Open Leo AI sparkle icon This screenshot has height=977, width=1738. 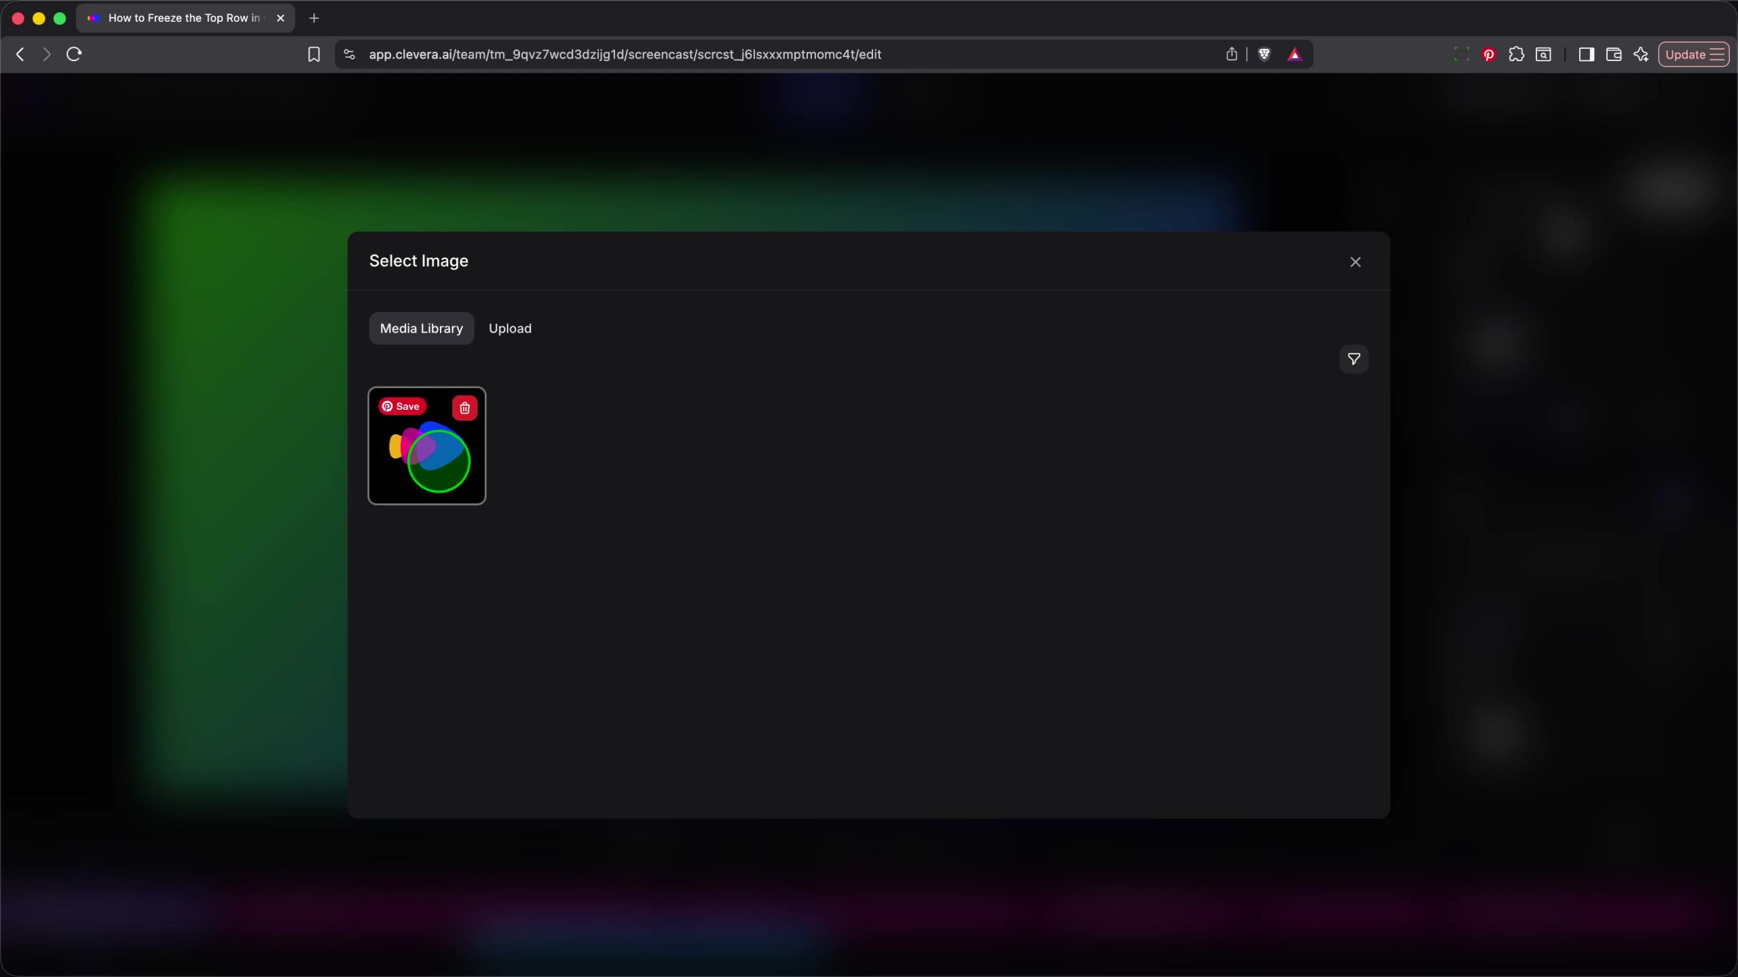click(1641, 54)
